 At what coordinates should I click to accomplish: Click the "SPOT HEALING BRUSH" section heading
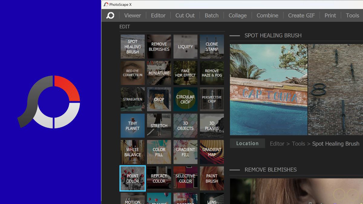pos(273,35)
